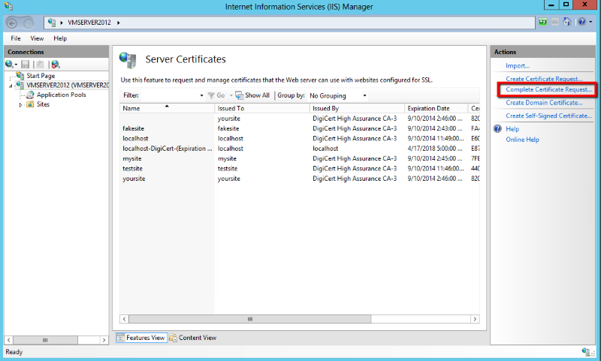Click the back navigation arrow

pyautogui.click(x=14, y=23)
